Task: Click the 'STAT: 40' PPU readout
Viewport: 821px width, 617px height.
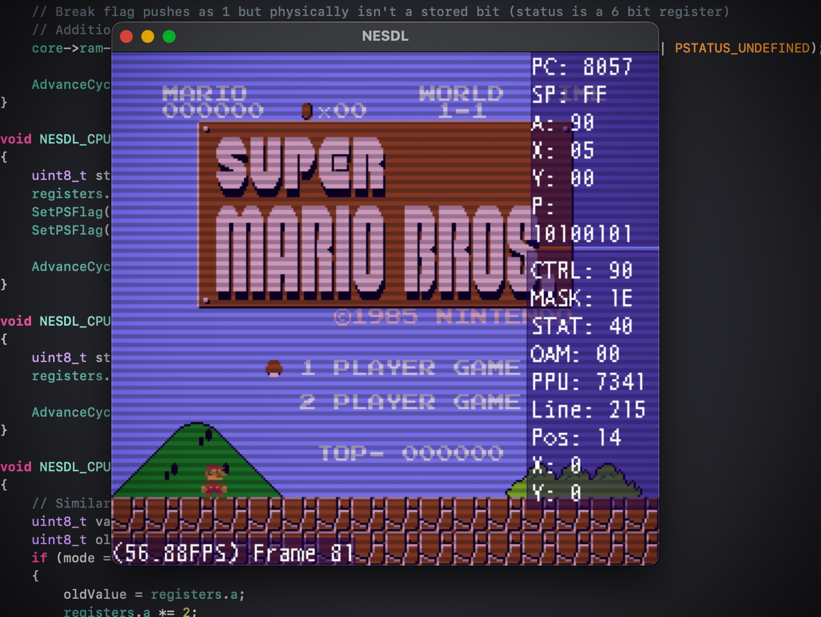Action: (582, 326)
